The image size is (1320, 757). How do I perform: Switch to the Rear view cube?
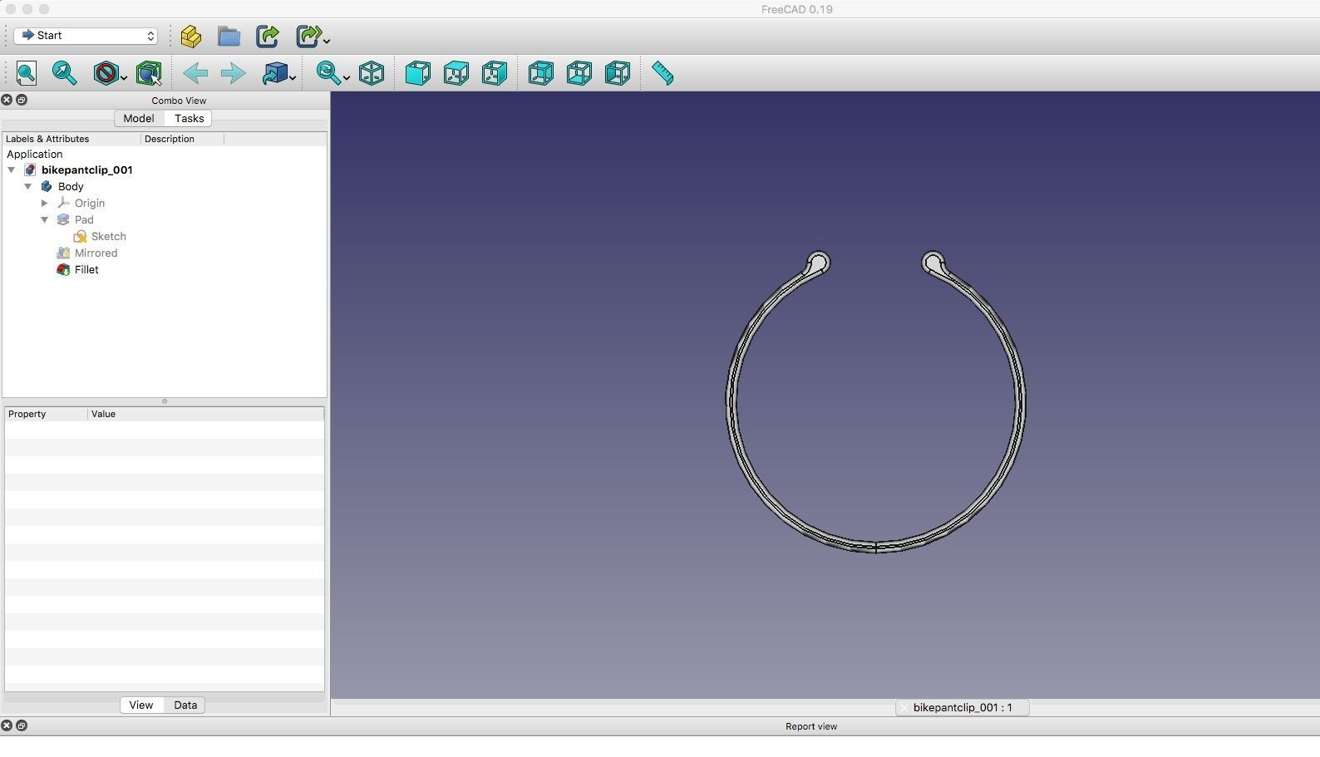coord(541,73)
